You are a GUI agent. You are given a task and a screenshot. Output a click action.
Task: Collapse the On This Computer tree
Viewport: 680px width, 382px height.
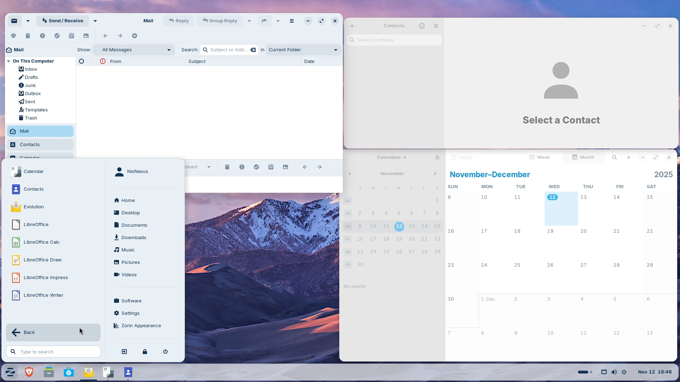pyautogui.click(x=8, y=61)
